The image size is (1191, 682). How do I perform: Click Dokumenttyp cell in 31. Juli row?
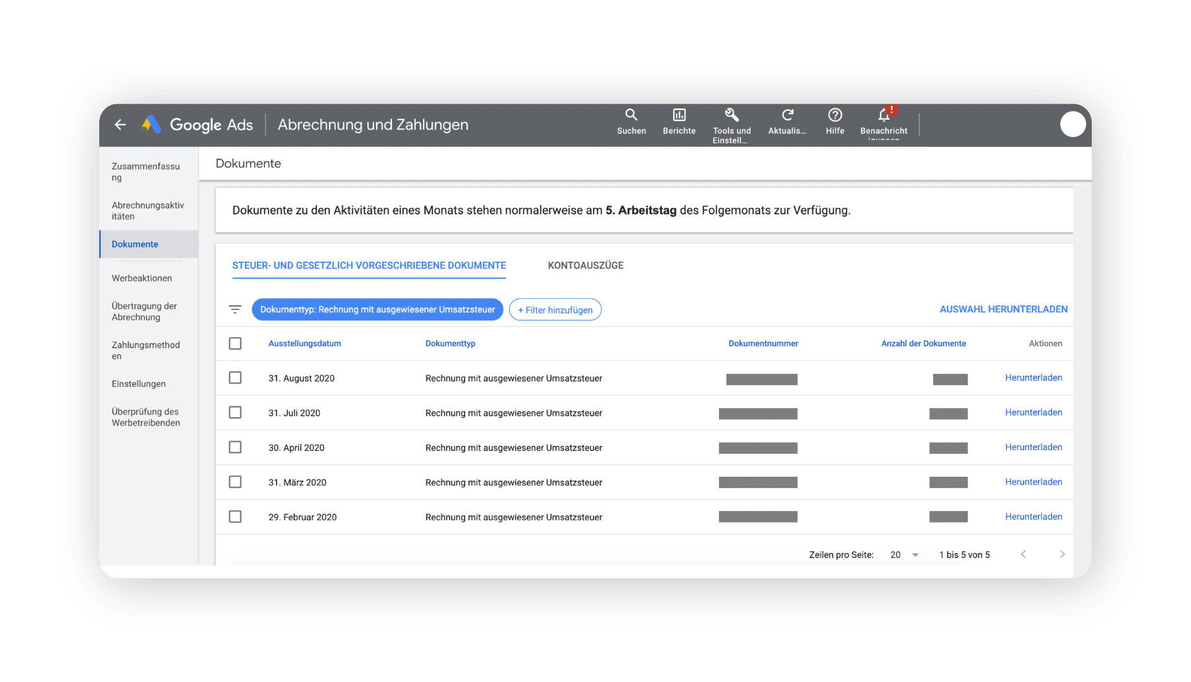514,413
